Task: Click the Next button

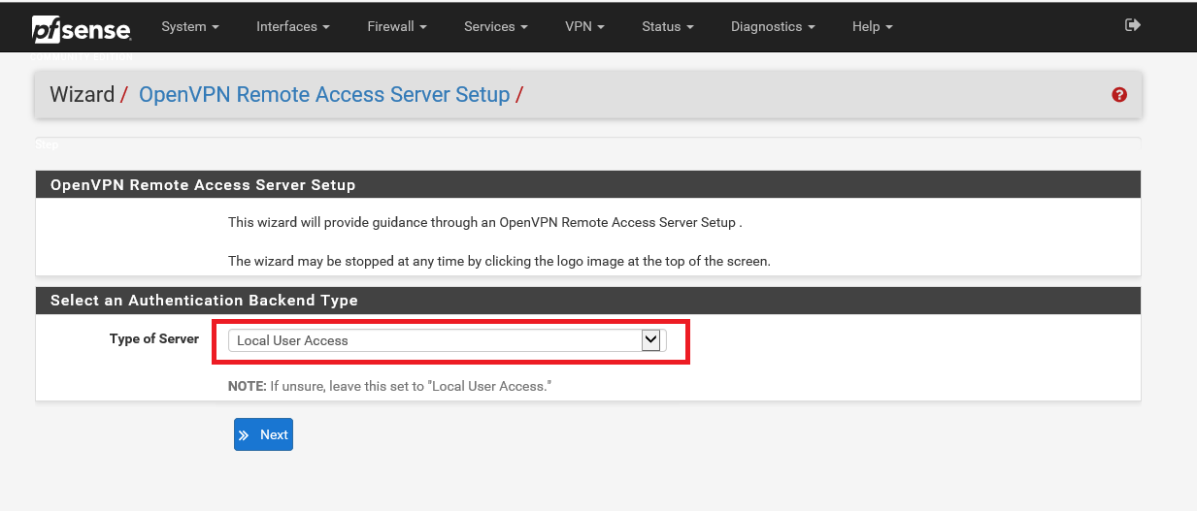Action: tap(263, 435)
